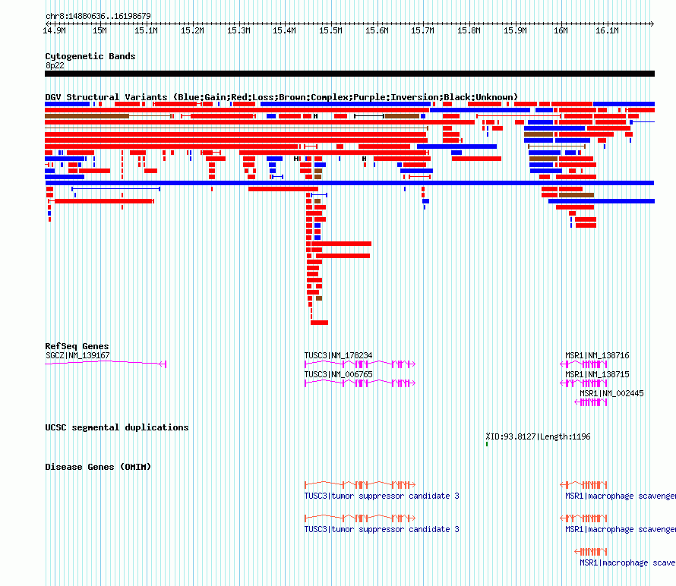Click the 15M ruler tick label
Image resolution: width=676 pixels, height=586 pixels.
tap(100, 30)
